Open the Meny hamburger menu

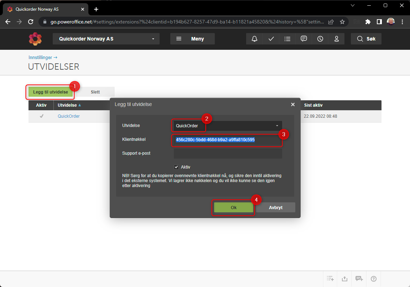(x=192, y=39)
